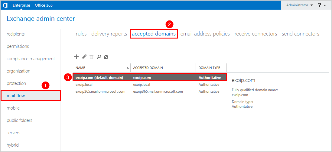The width and height of the screenshot is (332, 152).
Task: Switch to the Enterprise tab
Action: pos(21,5)
